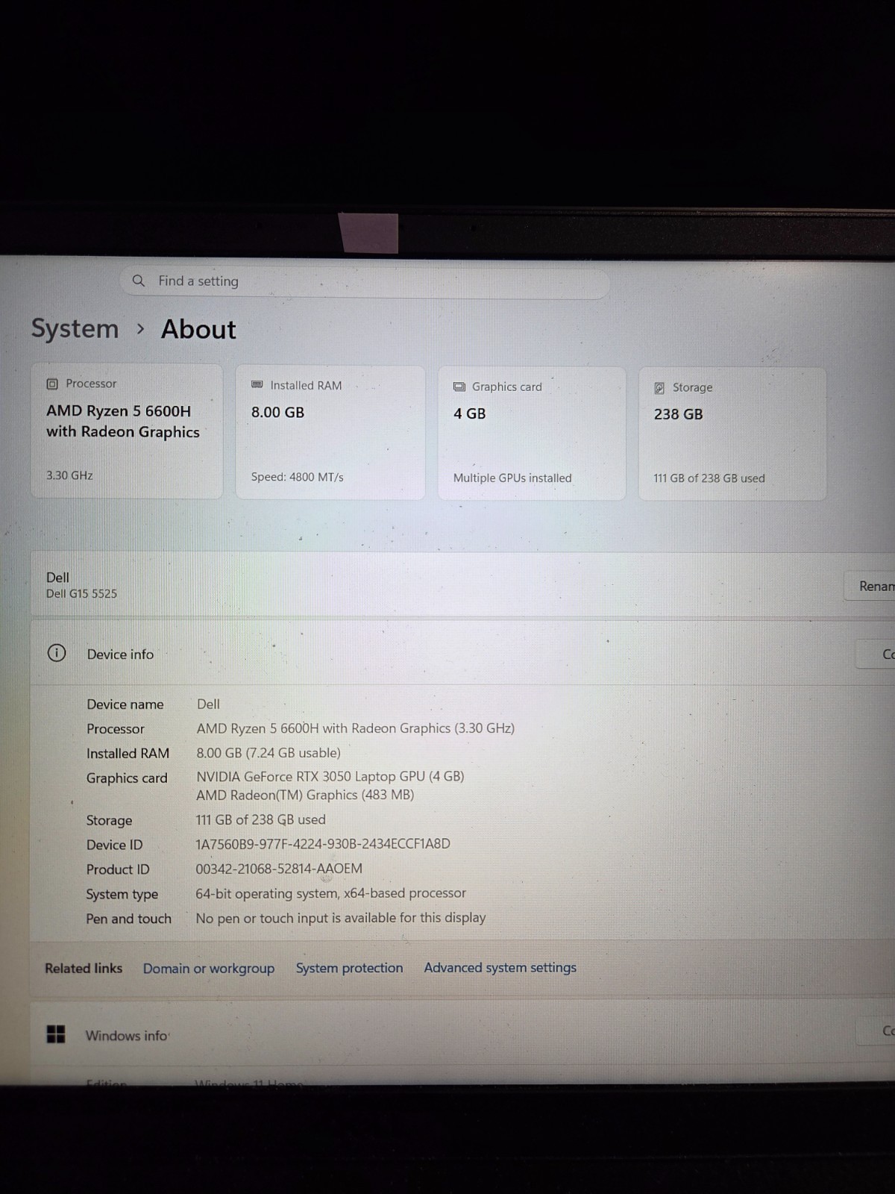
Task: Select 8.00 GB (7.24 GB usable) text
Action: (268, 753)
